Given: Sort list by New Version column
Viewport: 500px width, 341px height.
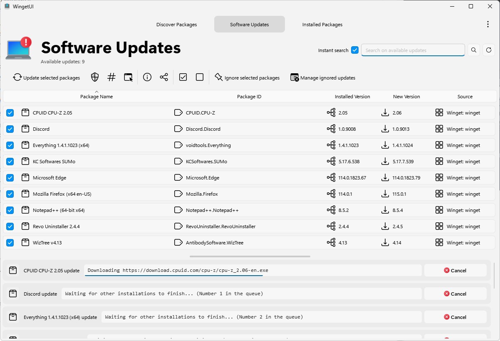Looking at the screenshot, I should point(406,97).
